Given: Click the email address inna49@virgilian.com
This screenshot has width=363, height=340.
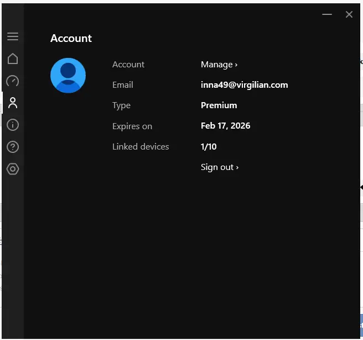Looking at the screenshot, I should [x=244, y=85].
